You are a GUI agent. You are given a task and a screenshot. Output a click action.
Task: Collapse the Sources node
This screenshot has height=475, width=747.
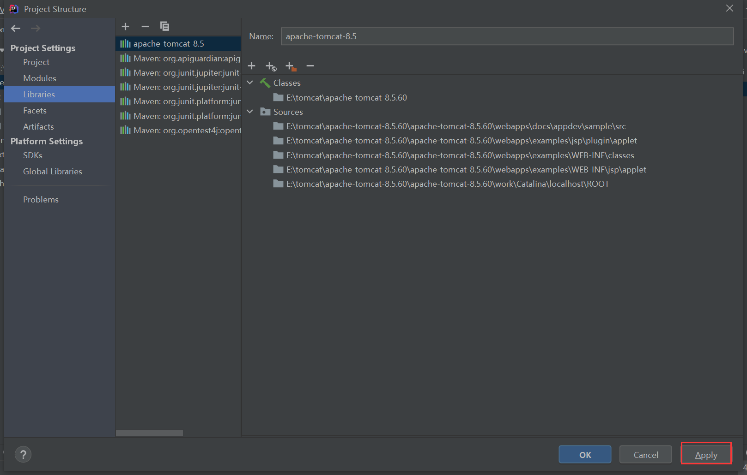[250, 112]
